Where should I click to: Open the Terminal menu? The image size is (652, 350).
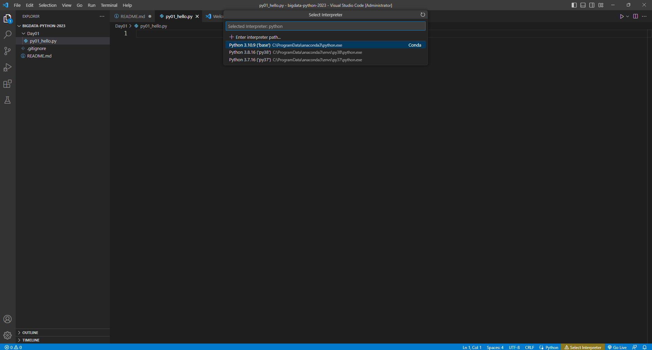point(109,5)
